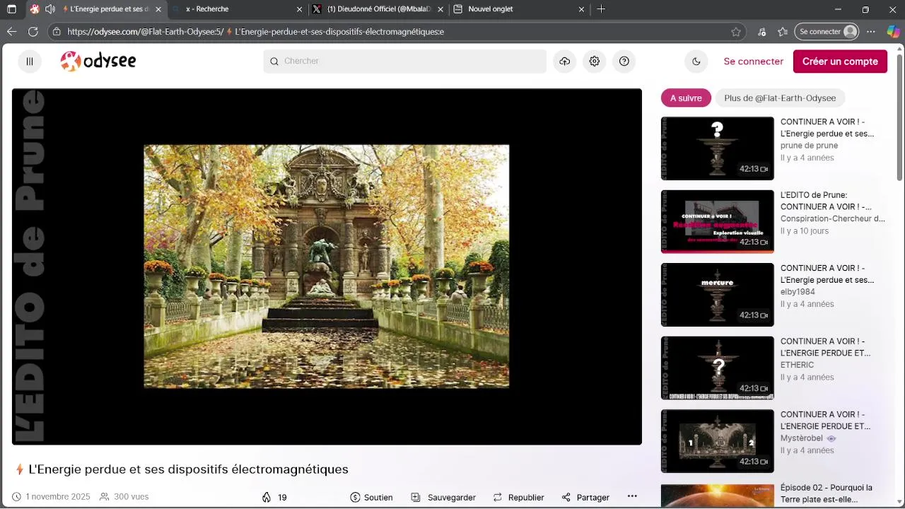Click 'Mystérobel' channel name
Image resolution: width=905 pixels, height=509 pixels.
click(802, 438)
